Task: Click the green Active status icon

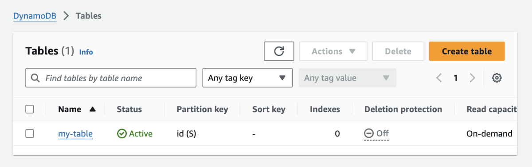Action: [121, 133]
